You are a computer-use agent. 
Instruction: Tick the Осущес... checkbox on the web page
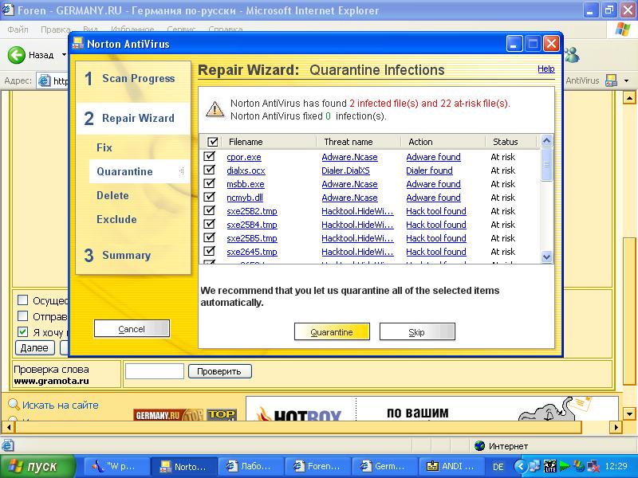tap(23, 300)
